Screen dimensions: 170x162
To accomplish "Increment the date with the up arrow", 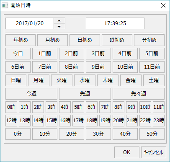I will [59, 21].
